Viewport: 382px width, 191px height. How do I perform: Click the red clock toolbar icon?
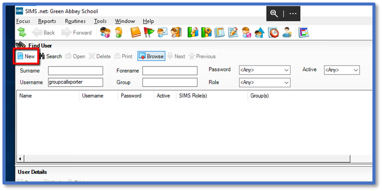pos(273,32)
